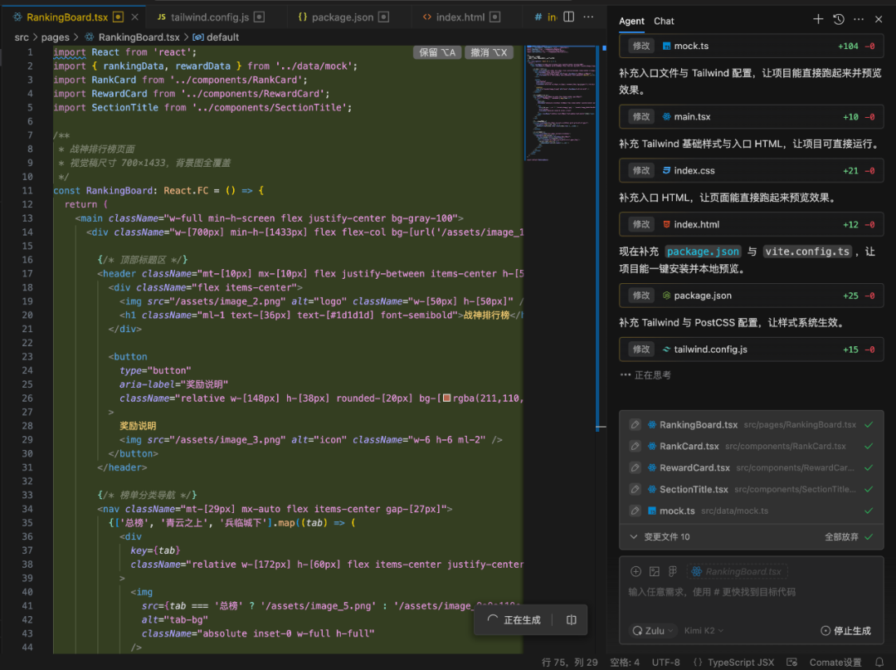
Task: Click 停止生成 to stop generation
Action: coord(845,630)
